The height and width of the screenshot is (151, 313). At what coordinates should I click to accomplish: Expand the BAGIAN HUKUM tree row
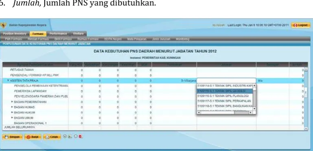pos(12,112)
